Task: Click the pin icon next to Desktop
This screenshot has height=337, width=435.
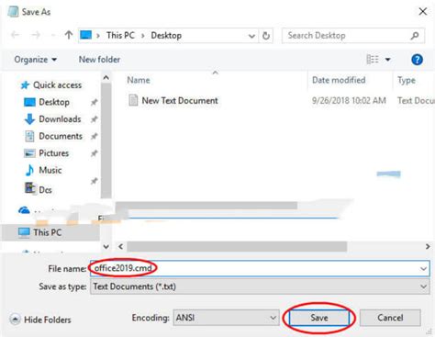Action: (x=94, y=102)
